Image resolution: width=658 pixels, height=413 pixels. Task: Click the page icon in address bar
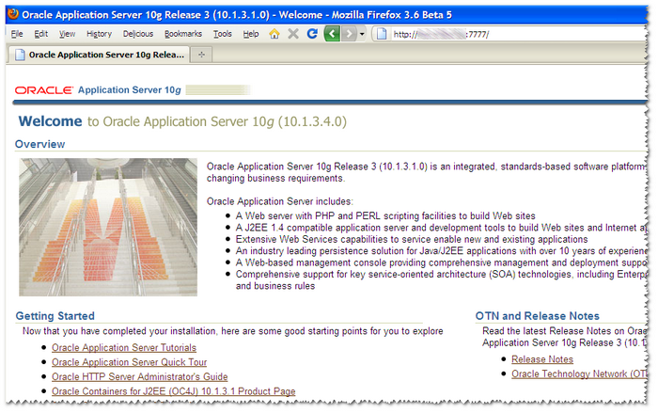click(381, 34)
